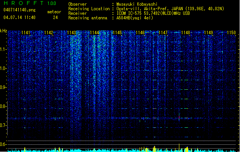Click the 1150 time marker
The height and width of the screenshot is (152, 240).
click(x=232, y=33)
